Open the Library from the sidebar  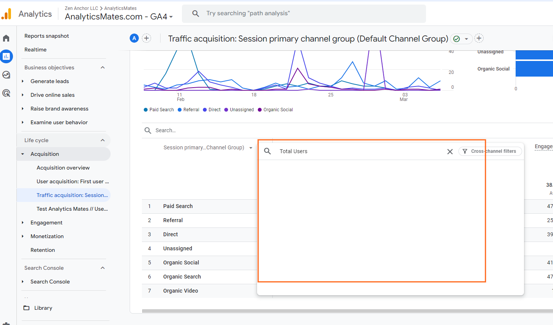(43, 307)
